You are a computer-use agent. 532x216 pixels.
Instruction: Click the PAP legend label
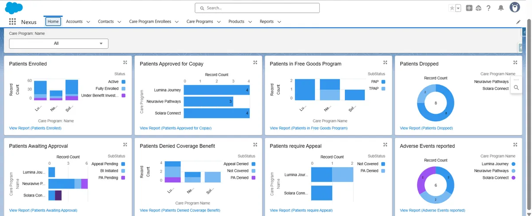tap(374, 82)
